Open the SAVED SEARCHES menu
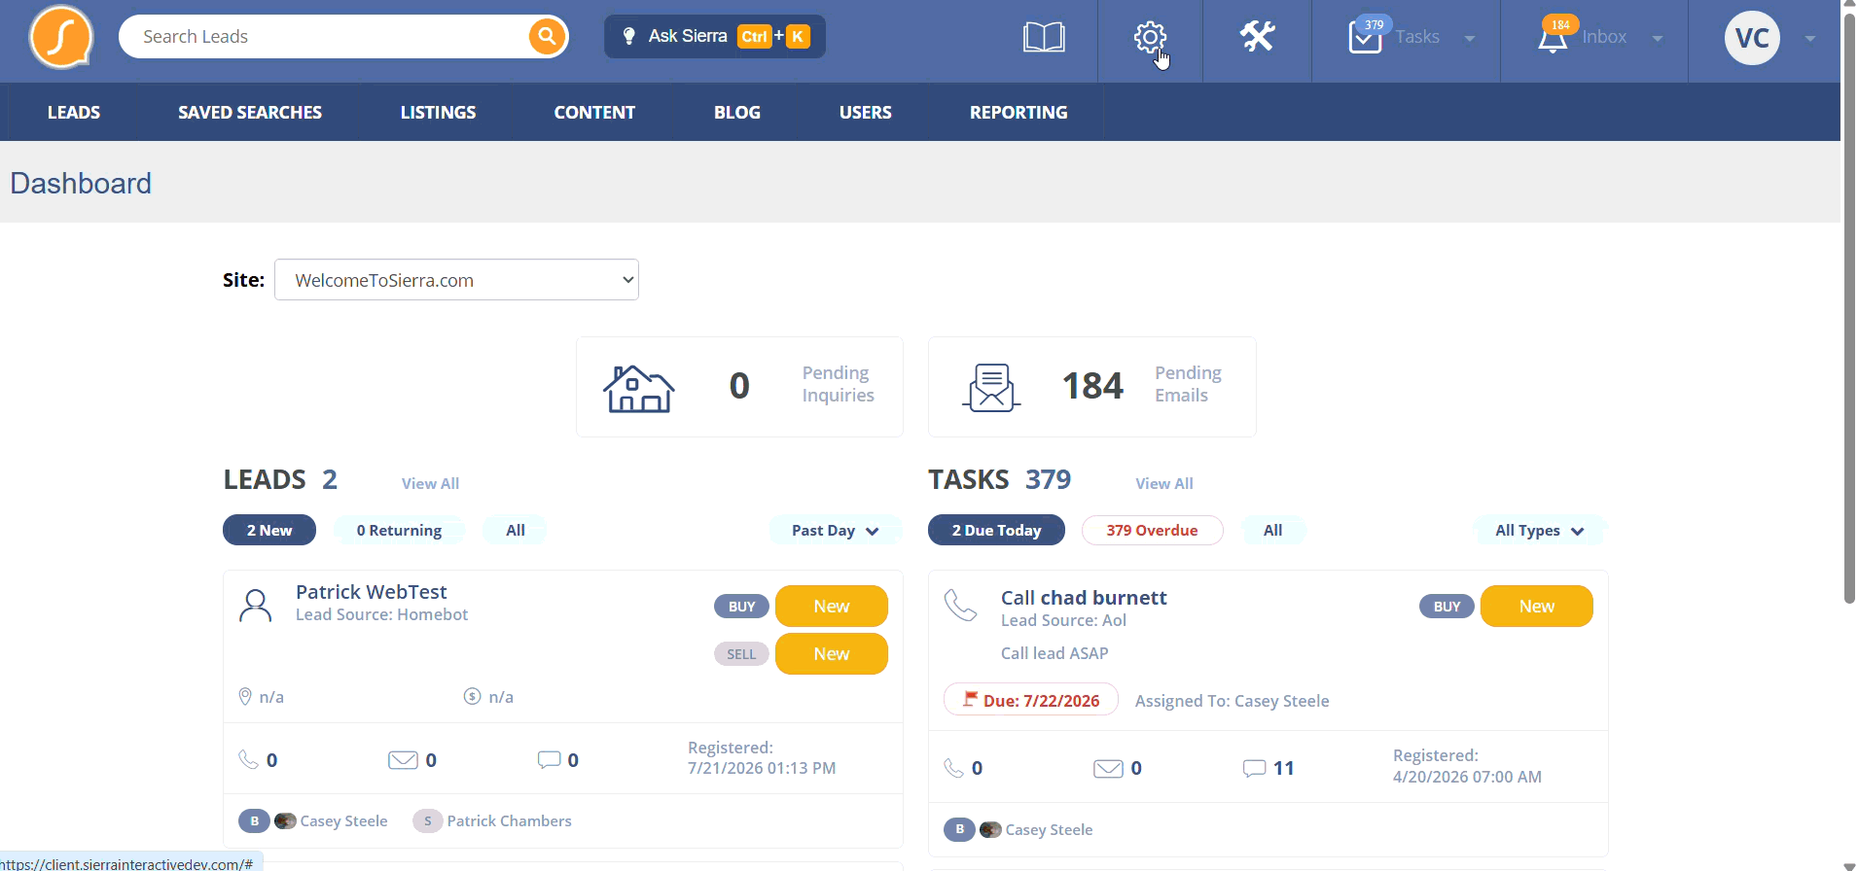Image resolution: width=1858 pixels, height=871 pixels. (250, 112)
